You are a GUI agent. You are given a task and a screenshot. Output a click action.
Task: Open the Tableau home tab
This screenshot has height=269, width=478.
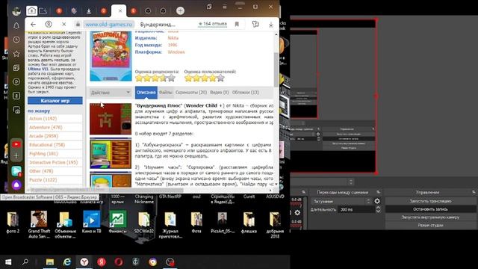tap(31, 10)
